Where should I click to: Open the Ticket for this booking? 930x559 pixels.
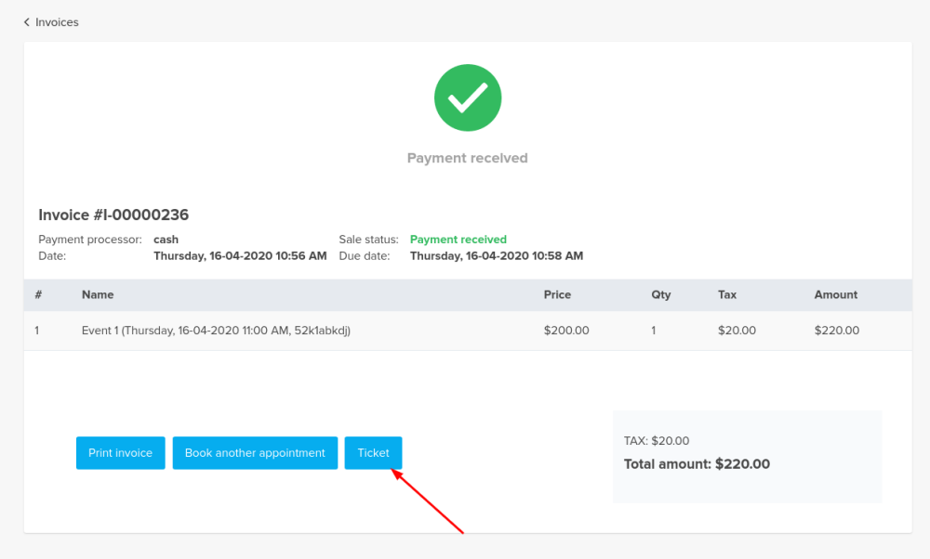pos(373,453)
